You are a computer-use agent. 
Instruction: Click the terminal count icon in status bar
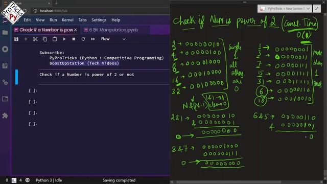tap(14, 180)
